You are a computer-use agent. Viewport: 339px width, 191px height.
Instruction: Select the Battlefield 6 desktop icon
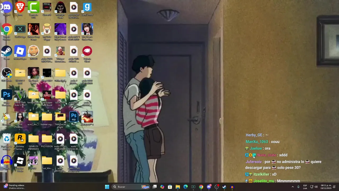point(87,119)
